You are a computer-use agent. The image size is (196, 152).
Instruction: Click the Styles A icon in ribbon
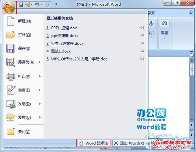pyautogui.click(x=152, y=23)
